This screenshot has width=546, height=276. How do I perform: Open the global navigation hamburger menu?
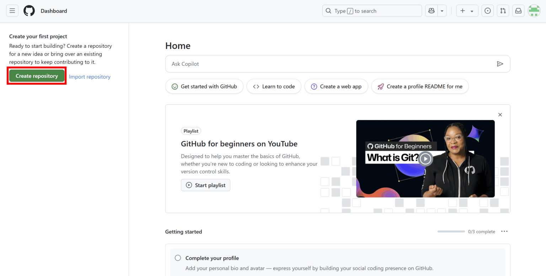click(12, 11)
